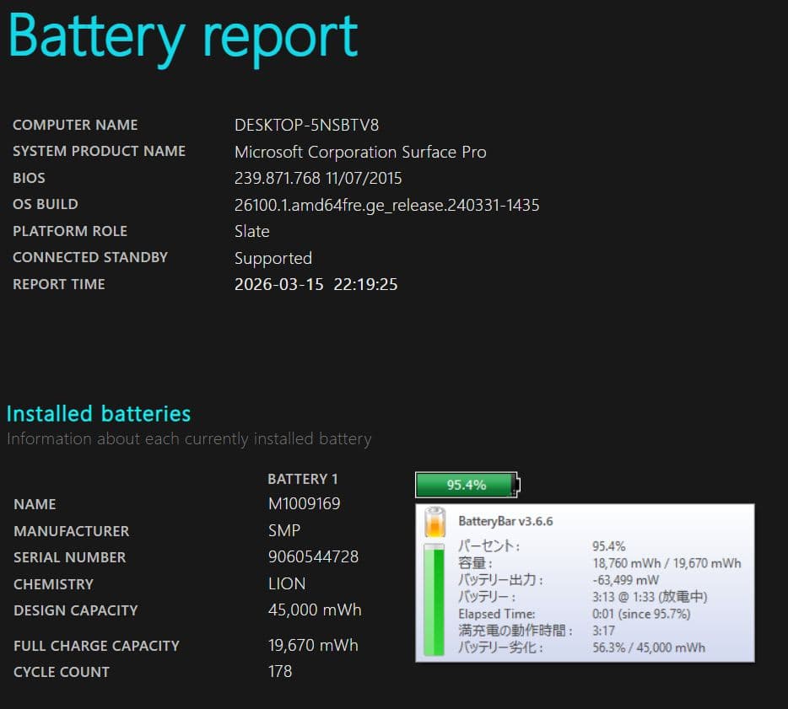Click the 'REPORT TIME' label
Viewport: 788px width, 709px height.
pyautogui.click(x=59, y=284)
